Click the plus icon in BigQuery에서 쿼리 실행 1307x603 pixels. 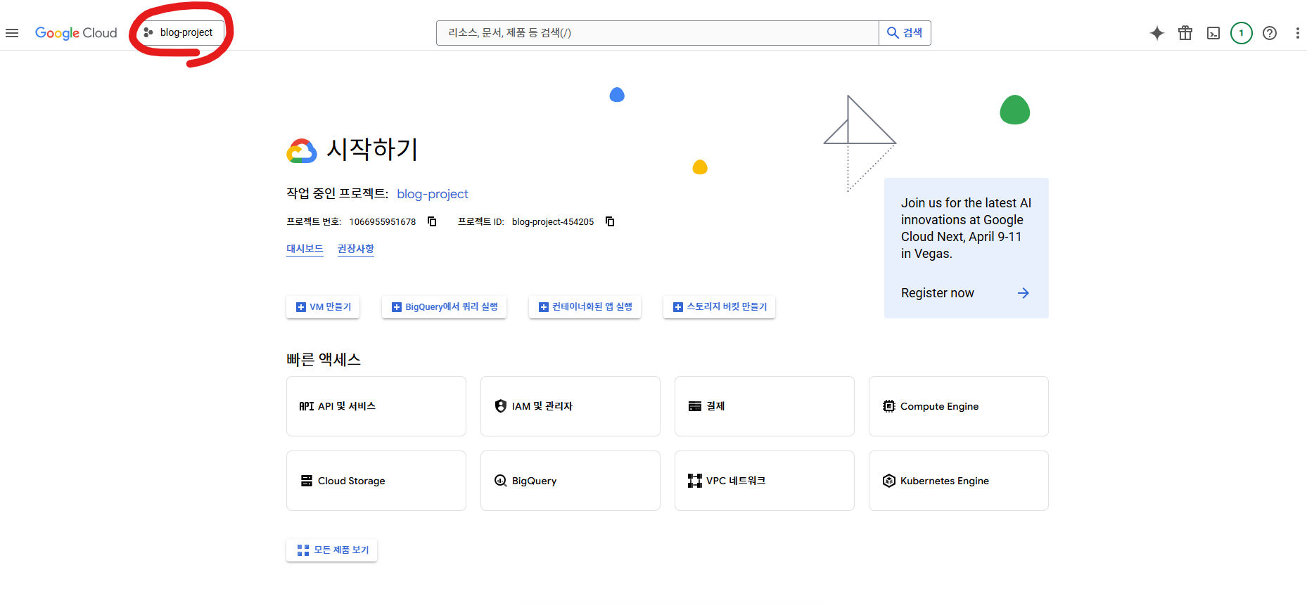point(397,307)
